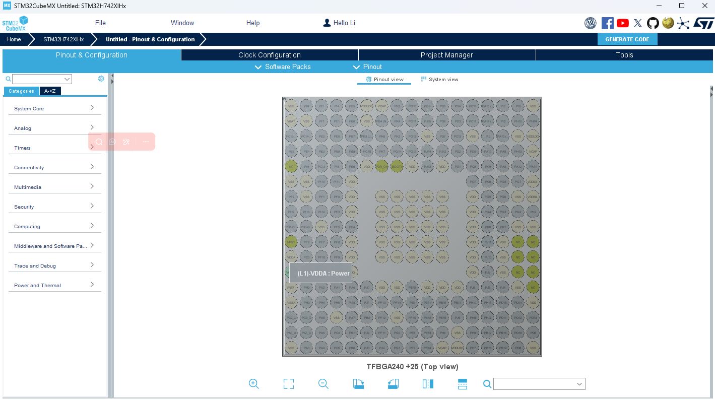Open the wiki globe icon

pyautogui.click(x=668, y=23)
